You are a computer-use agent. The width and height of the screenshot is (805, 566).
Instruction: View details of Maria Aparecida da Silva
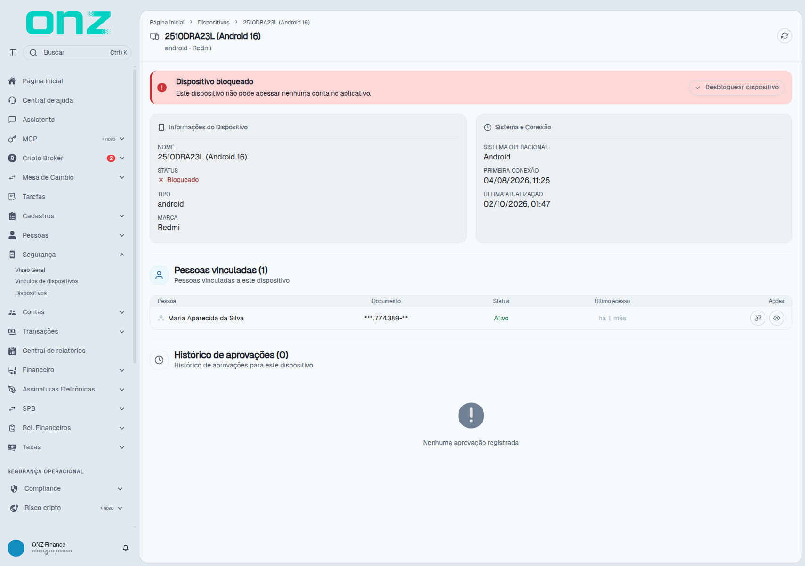pos(777,318)
